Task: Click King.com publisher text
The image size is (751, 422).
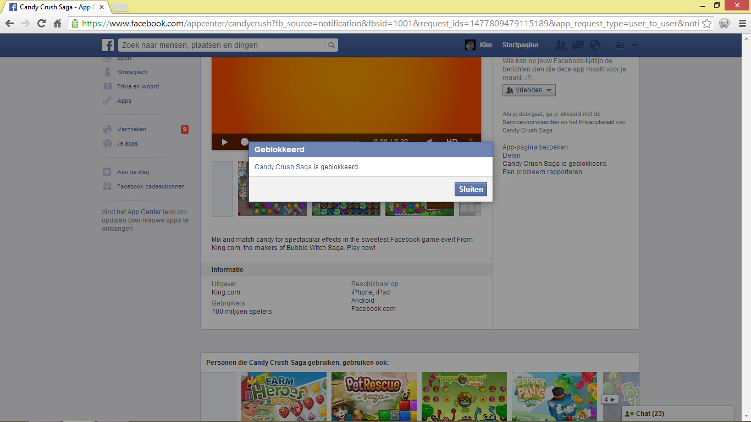Action: pos(226,292)
